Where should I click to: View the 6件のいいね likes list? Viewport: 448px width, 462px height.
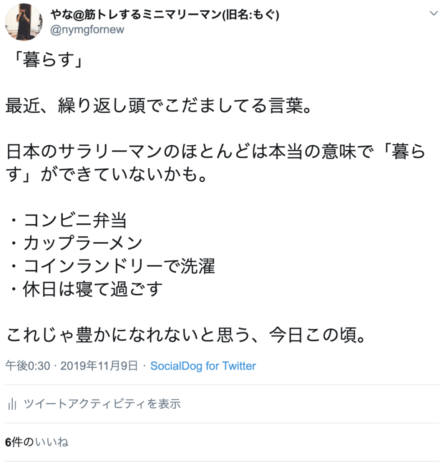(37, 442)
